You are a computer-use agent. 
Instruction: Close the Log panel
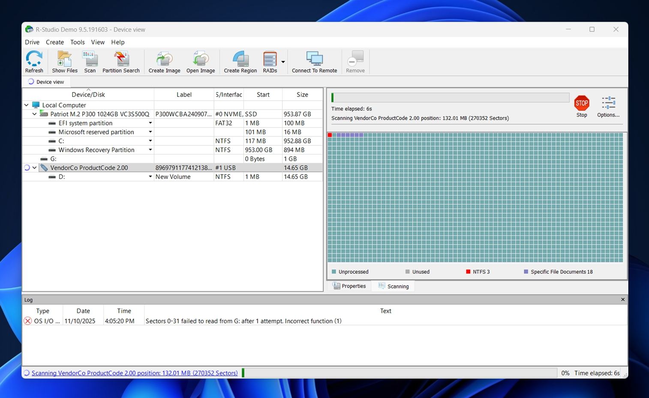(x=623, y=300)
